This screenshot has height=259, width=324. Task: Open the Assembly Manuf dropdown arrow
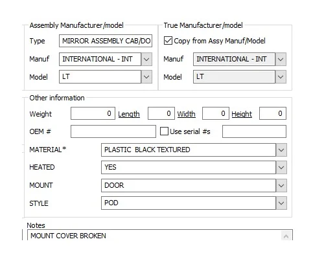pos(146,59)
